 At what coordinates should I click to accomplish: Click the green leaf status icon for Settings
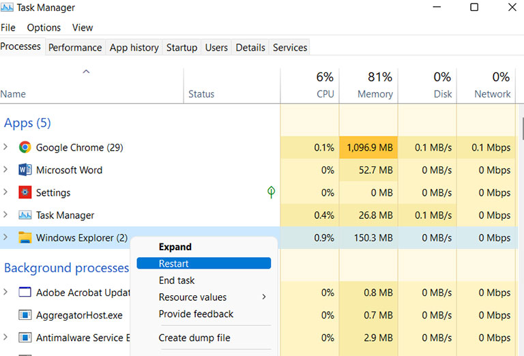271,192
